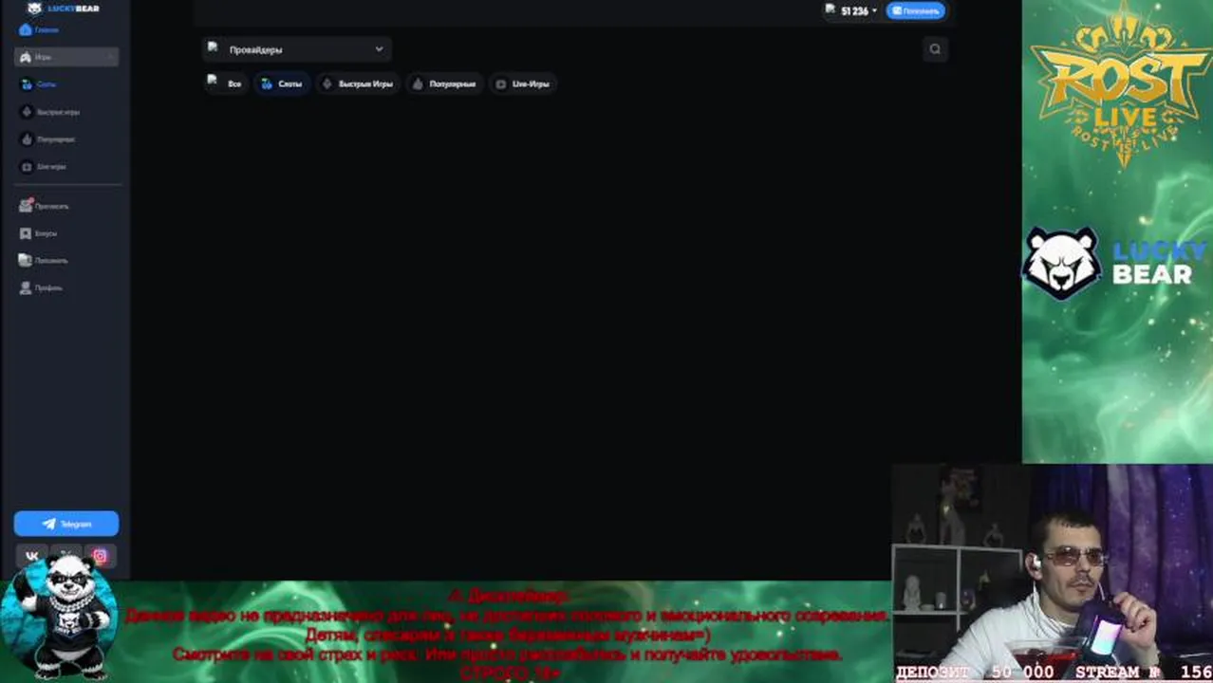1213x683 pixels.
Task: Open the Instagram social icon
Action: point(100,556)
